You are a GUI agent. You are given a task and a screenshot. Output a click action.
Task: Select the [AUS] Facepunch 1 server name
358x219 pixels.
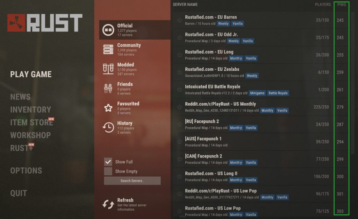click(x=203, y=139)
